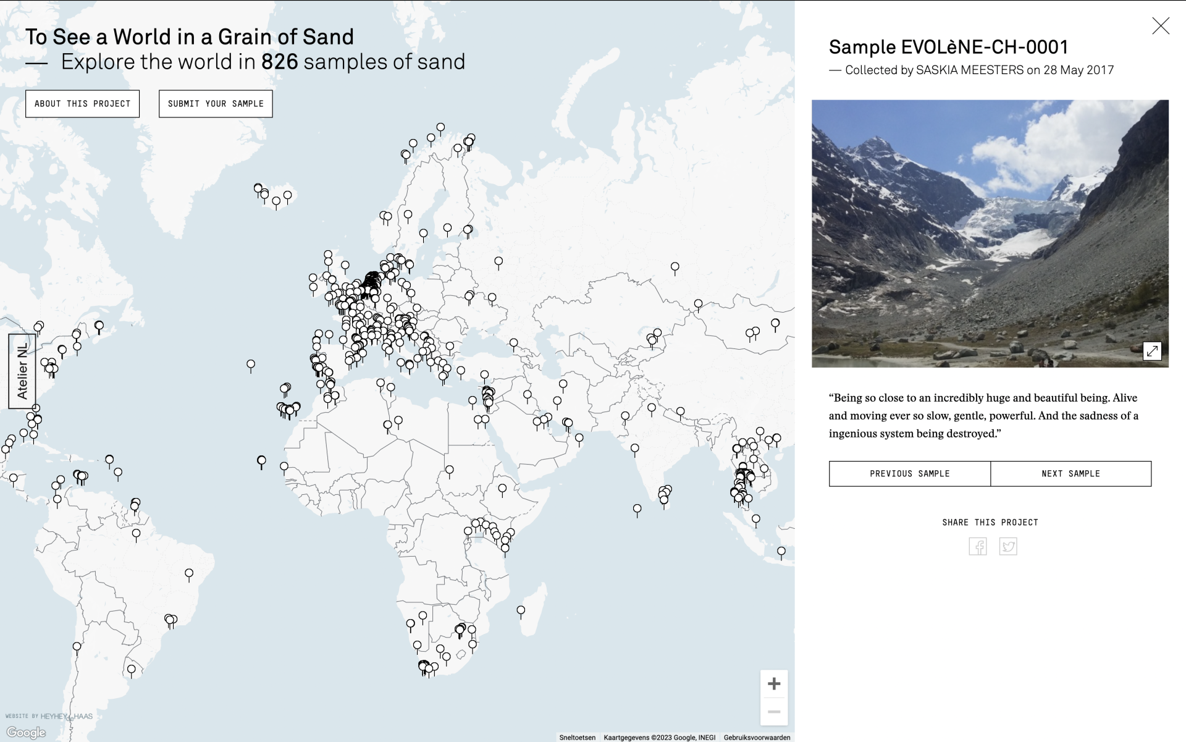
Task: Open the About This Project page
Action: pos(82,104)
